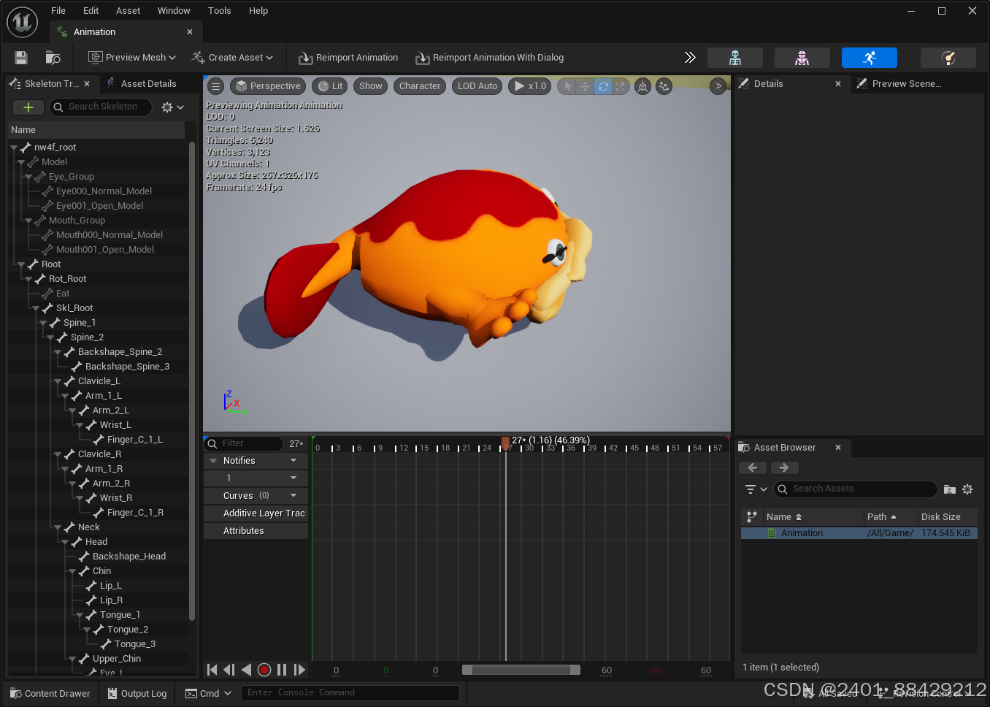
Task: Click the Skeleton Tree vertical scrollbar
Action: coord(192,380)
